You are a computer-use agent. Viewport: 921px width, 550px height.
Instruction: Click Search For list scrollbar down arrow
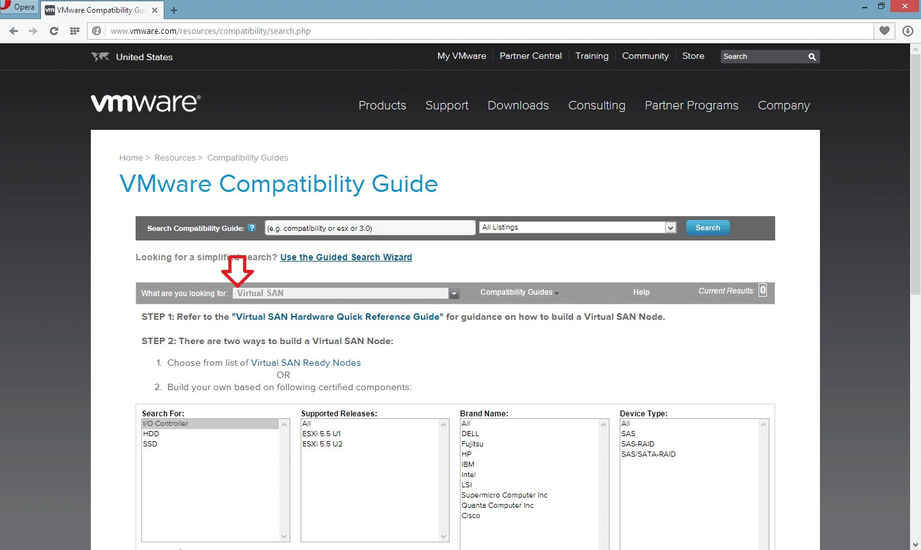tap(285, 537)
